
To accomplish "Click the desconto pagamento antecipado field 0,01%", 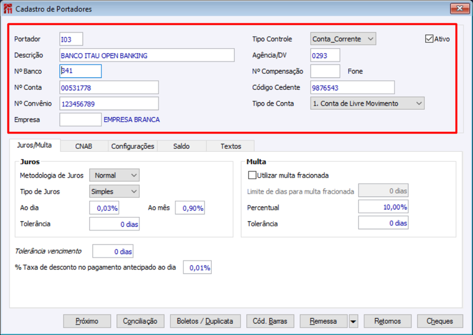I will click(x=197, y=268).
